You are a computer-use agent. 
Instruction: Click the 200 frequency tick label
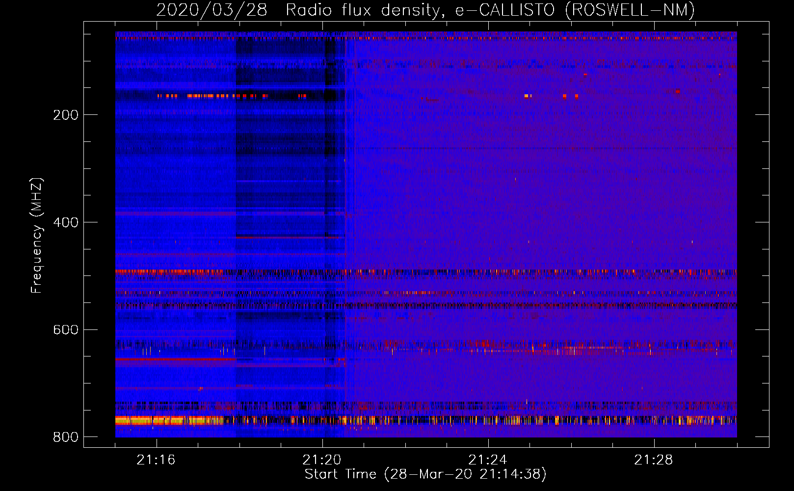(66, 115)
